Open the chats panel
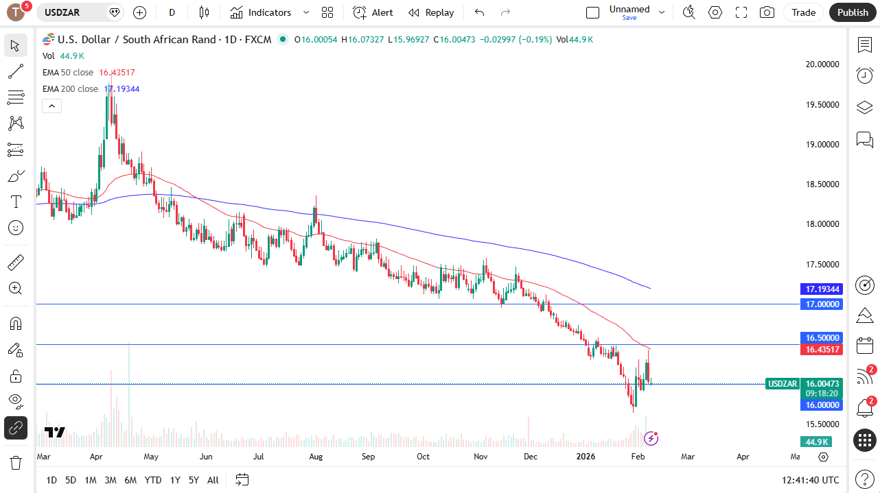 (865, 140)
